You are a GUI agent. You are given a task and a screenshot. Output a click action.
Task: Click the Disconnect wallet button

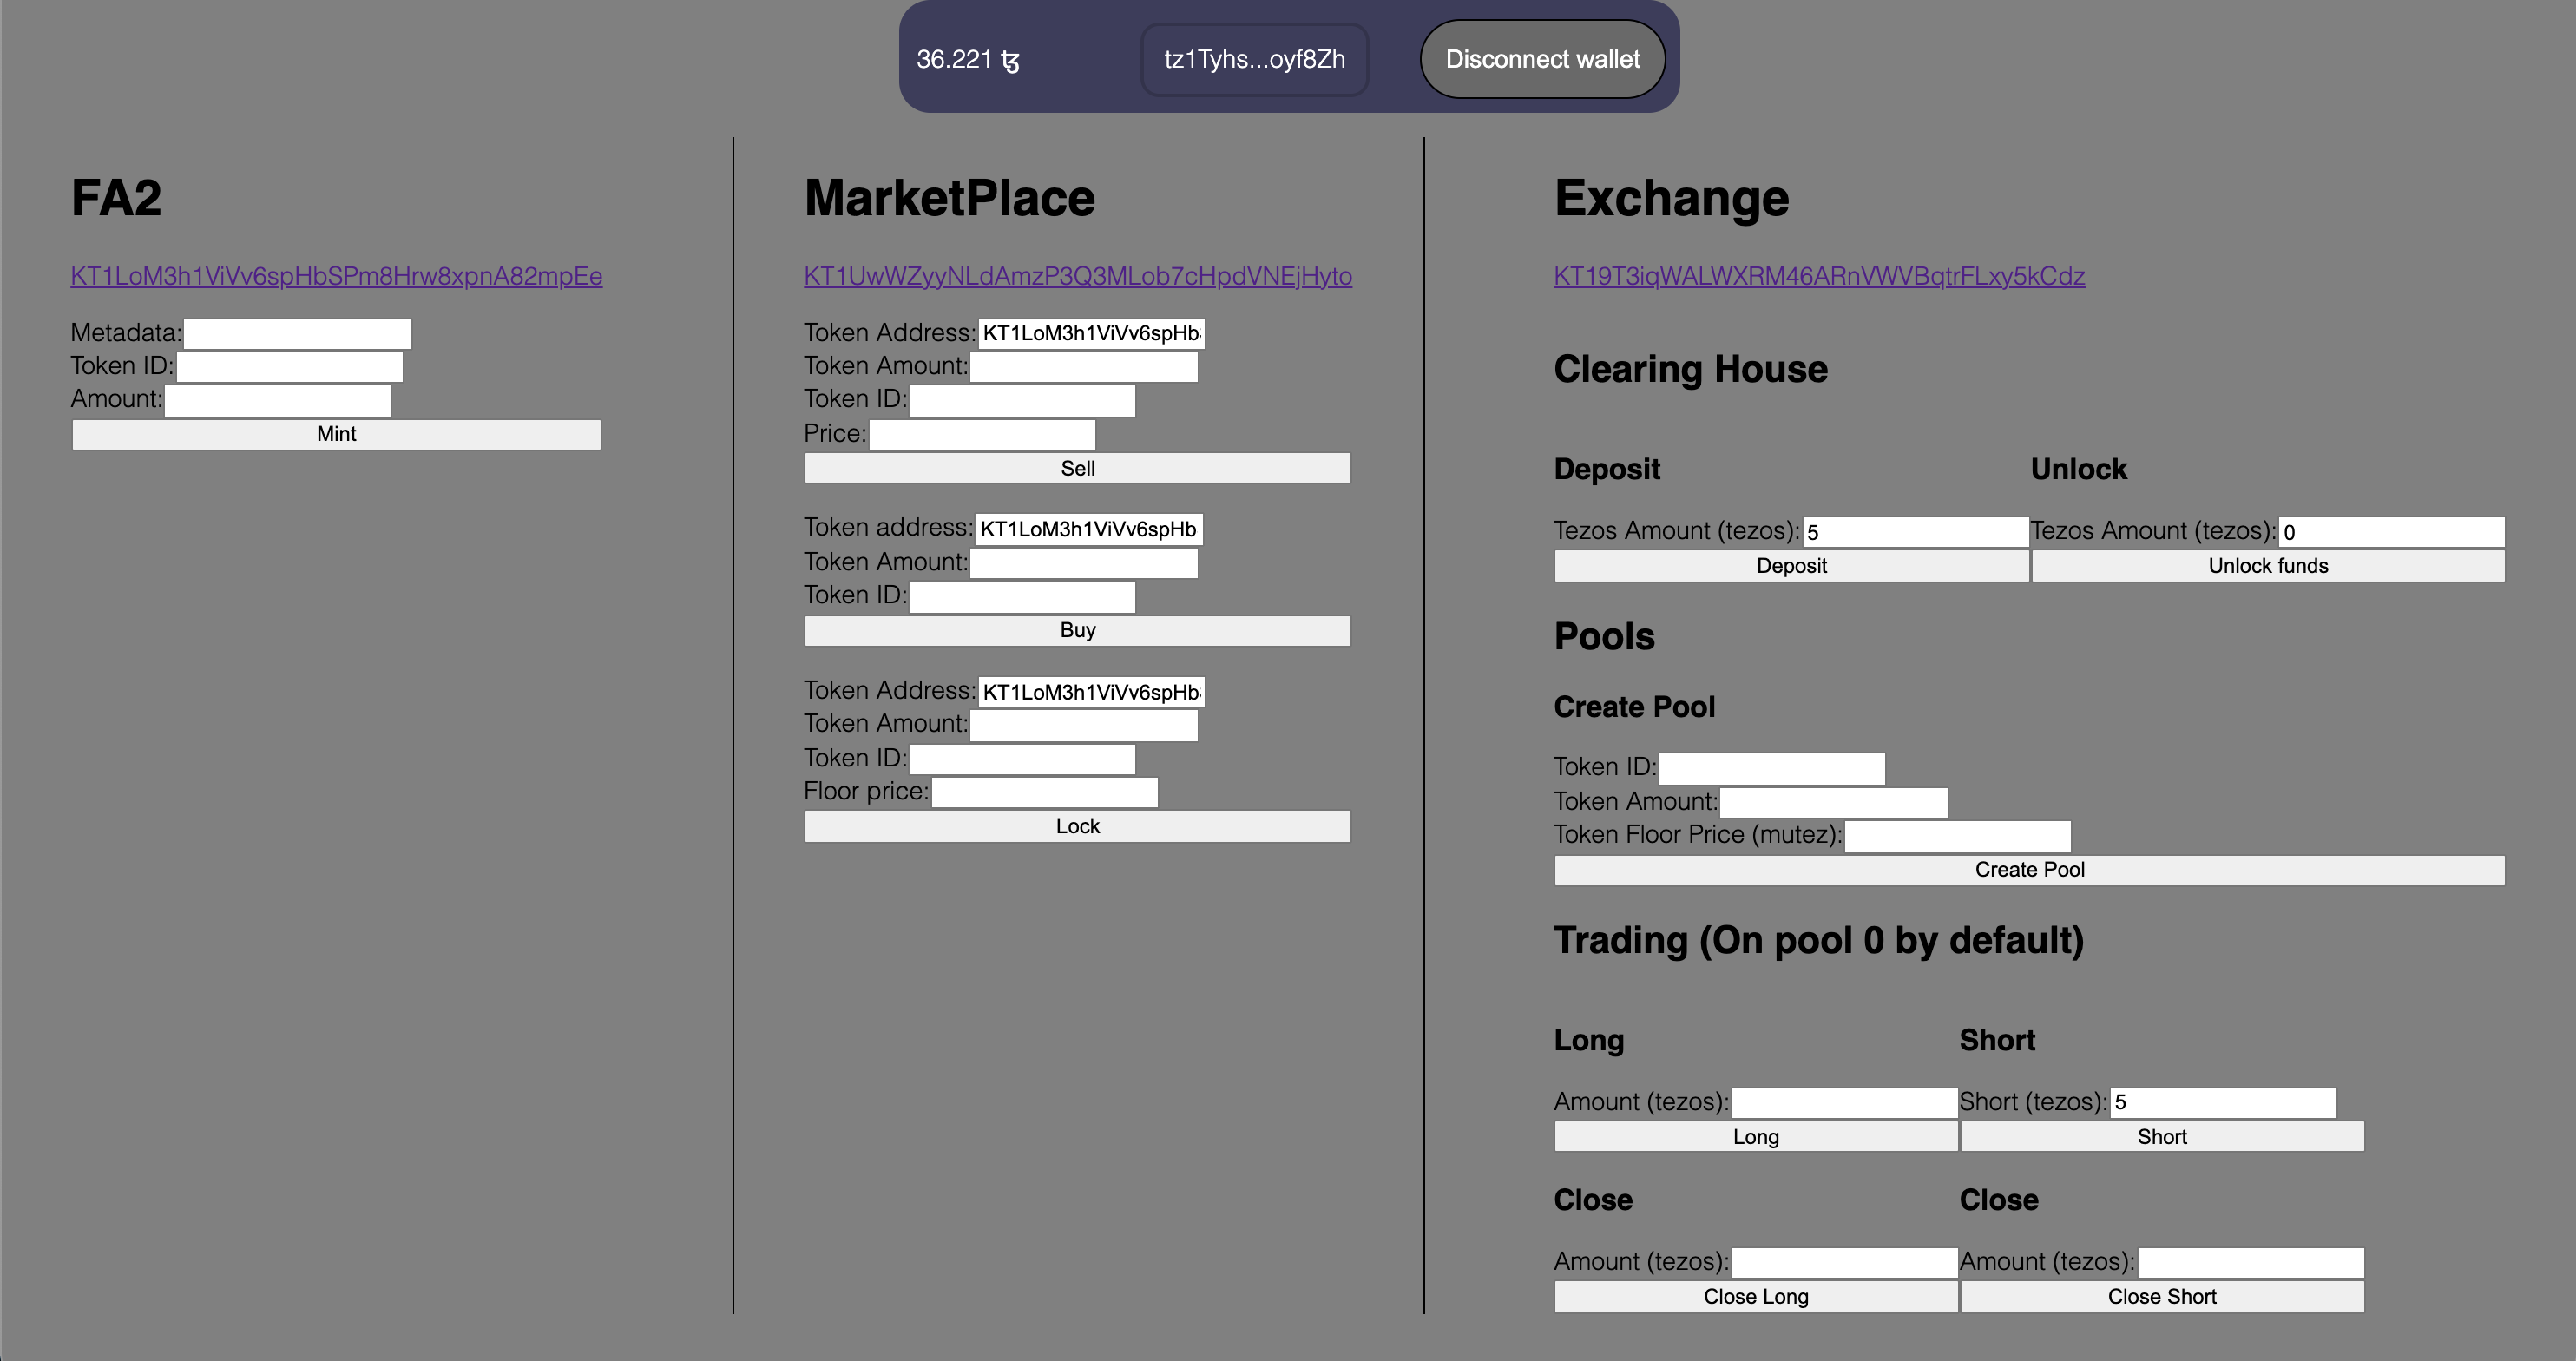click(1542, 59)
